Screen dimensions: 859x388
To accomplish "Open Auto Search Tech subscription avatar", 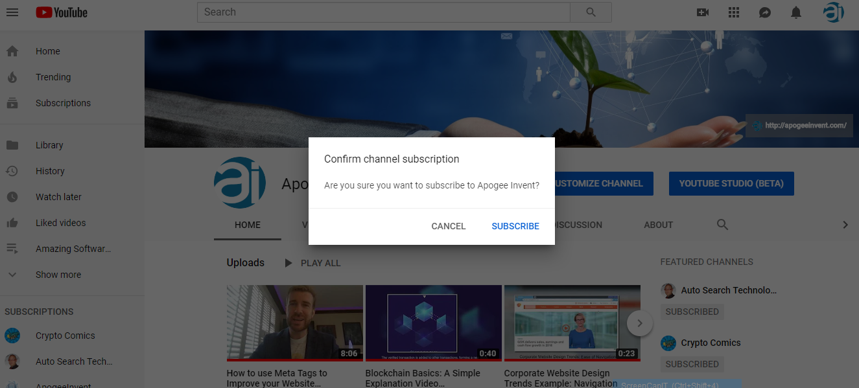I will (x=12, y=361).
